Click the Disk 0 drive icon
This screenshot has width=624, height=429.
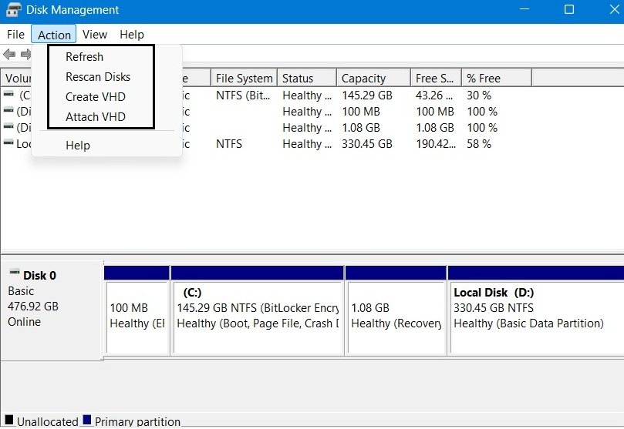coord(15,272)
